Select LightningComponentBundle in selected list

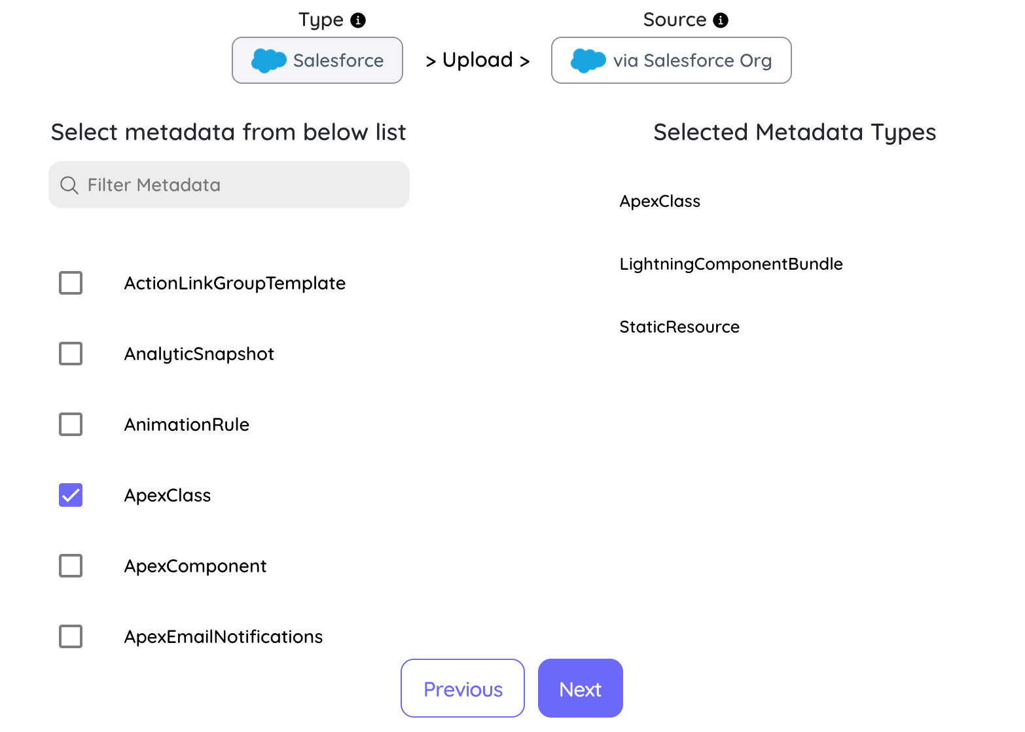click(x=731, y=264)
